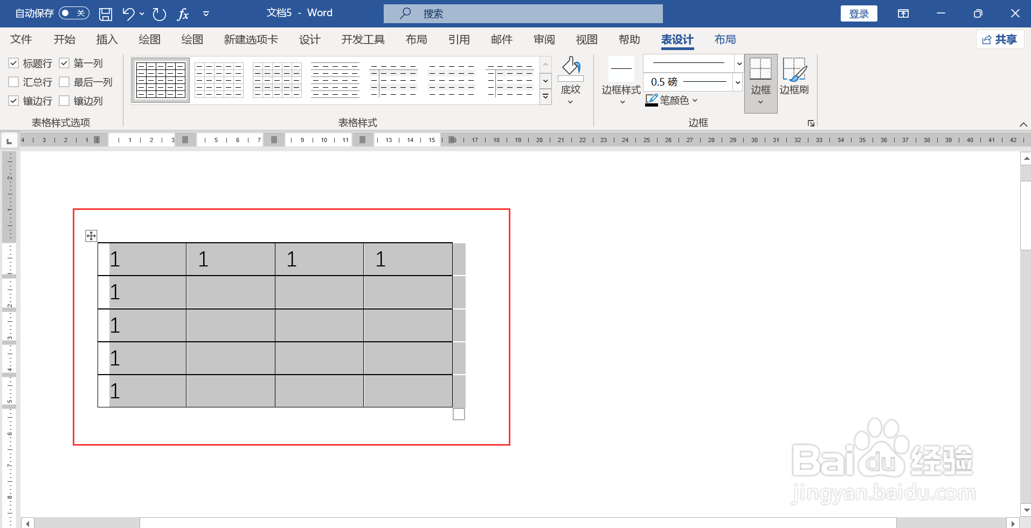Screen dimensions: 1031x528
Task: Open the Border Styles (边框样式) dropdown
Action: click(x=622, y=102)
